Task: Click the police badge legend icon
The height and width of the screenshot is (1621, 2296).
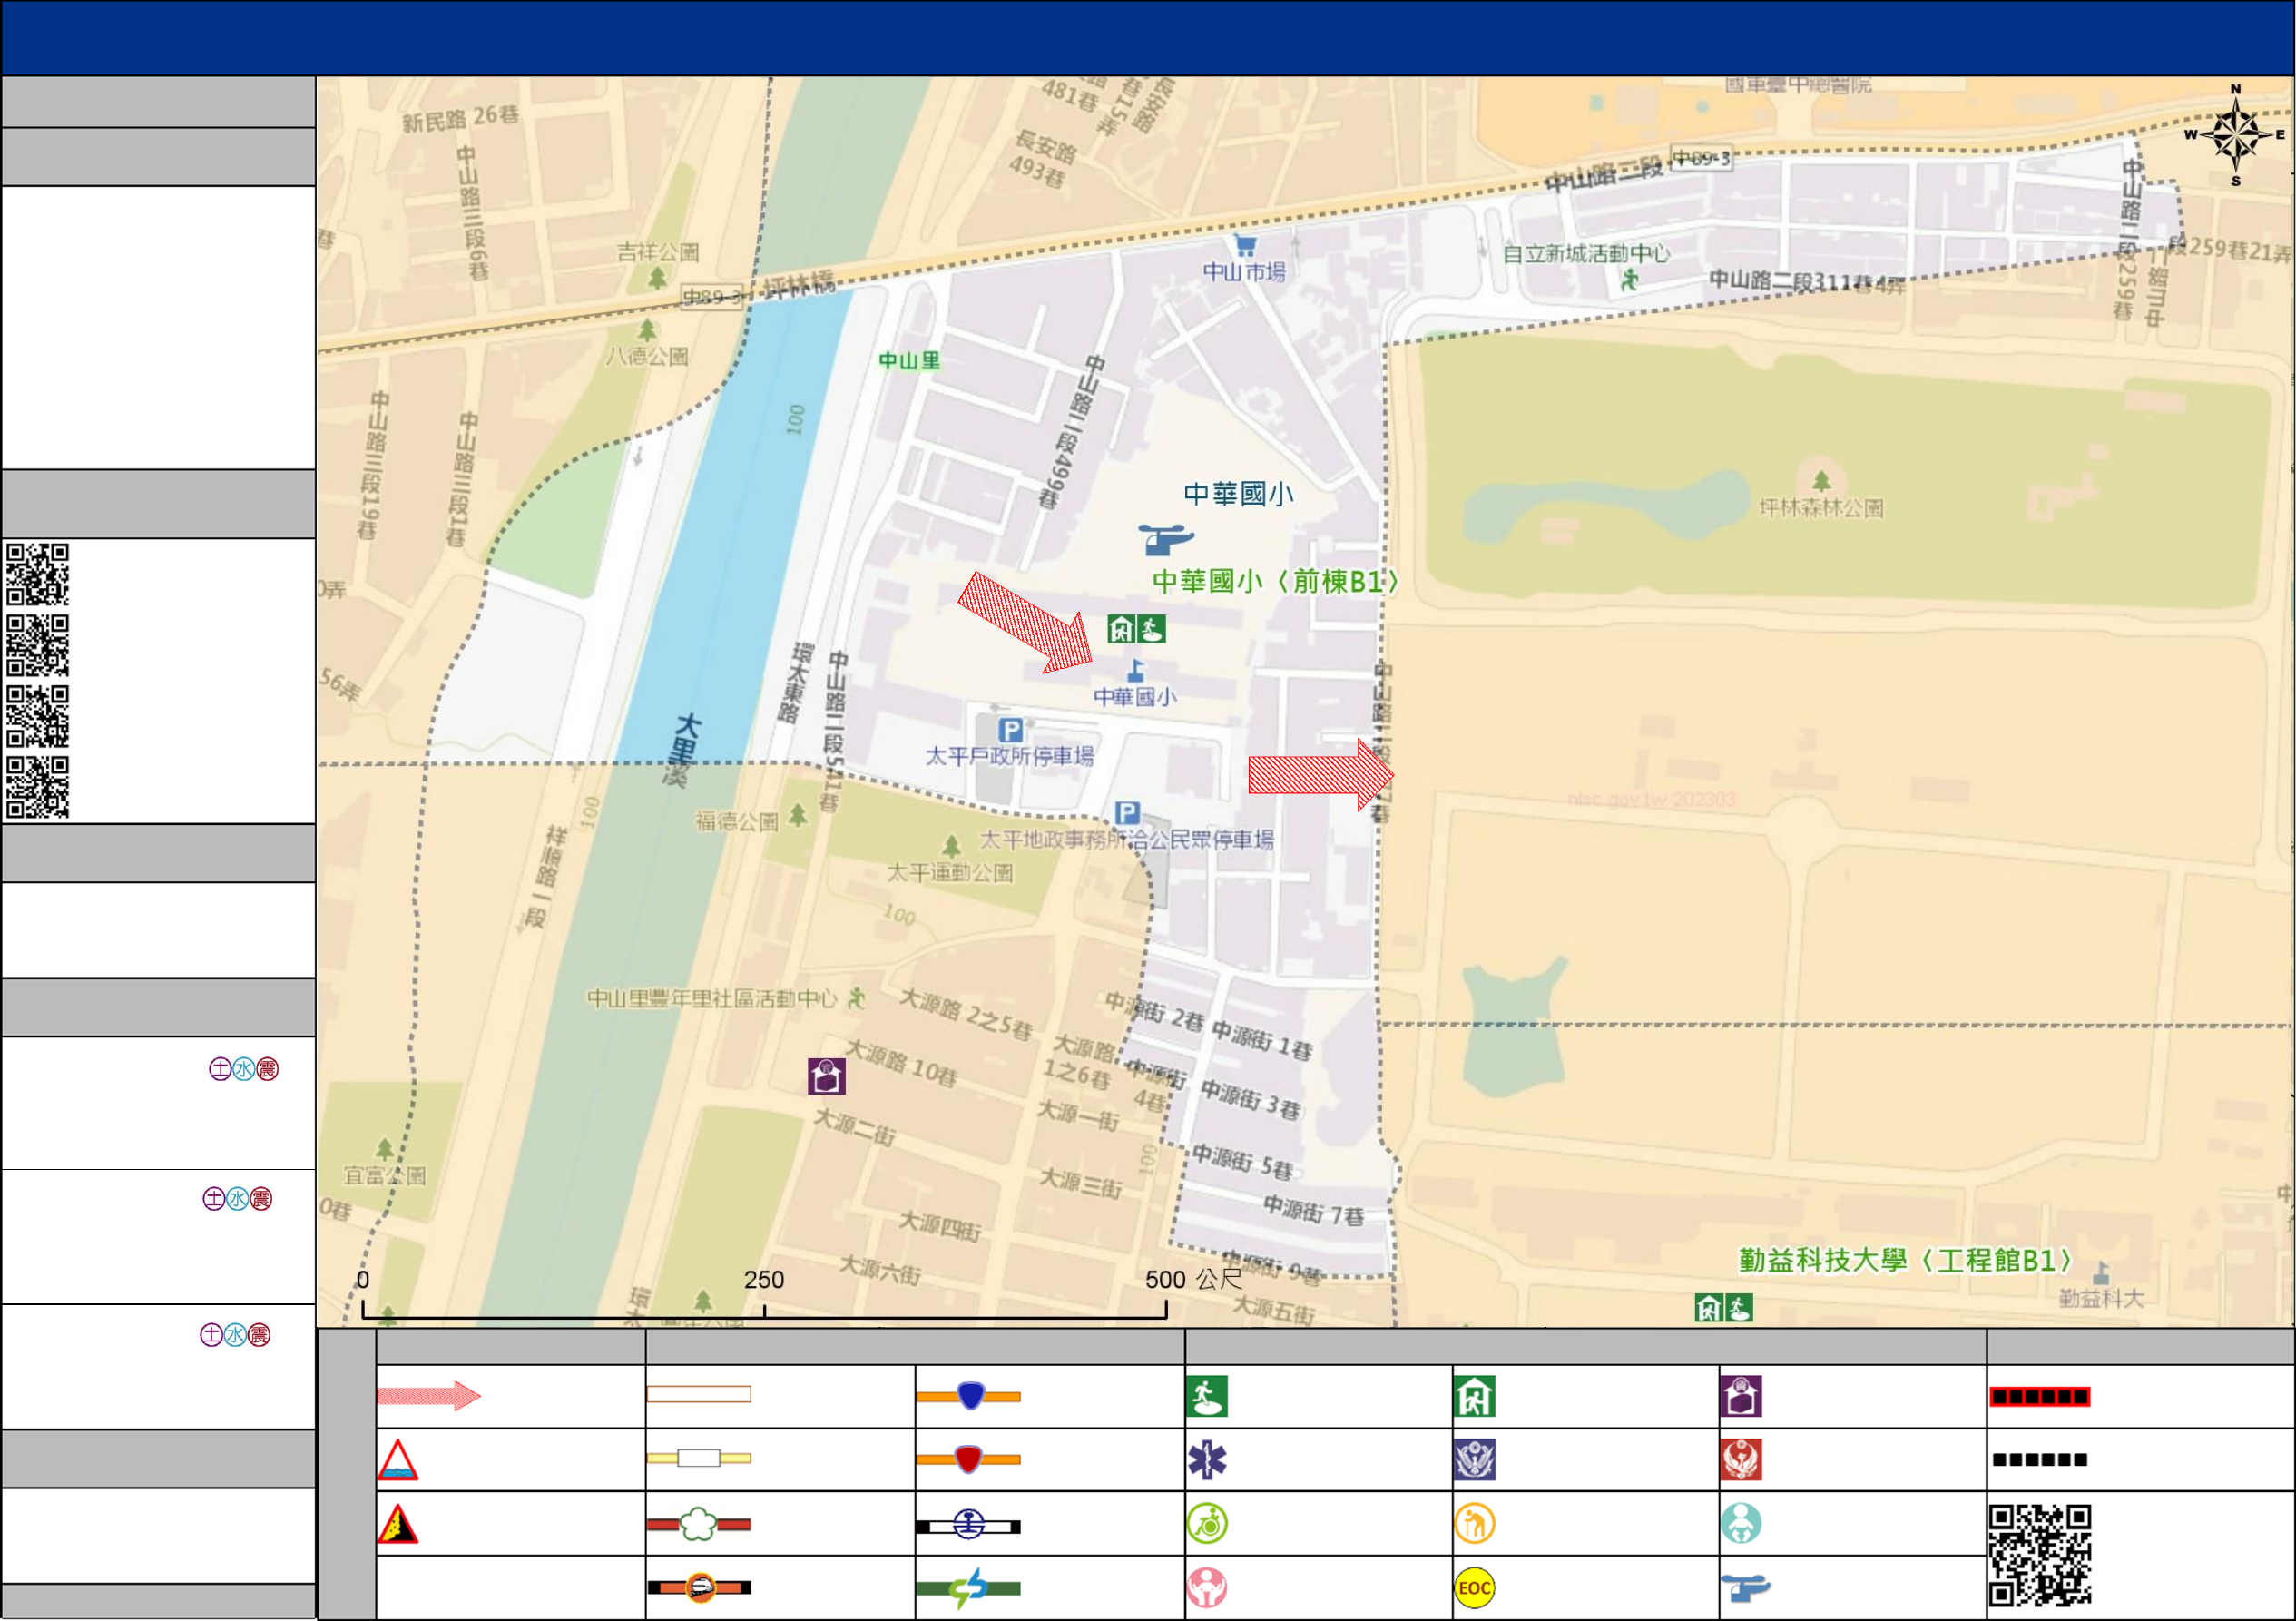Action: pos(1475,1460)
